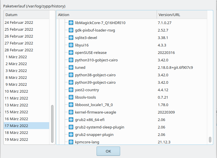217x158 pixels.
Task: Click the icon next to libboost_locale1_78_0
Action: 71,105
